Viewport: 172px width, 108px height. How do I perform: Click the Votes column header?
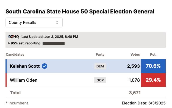[x=135, y=55]
